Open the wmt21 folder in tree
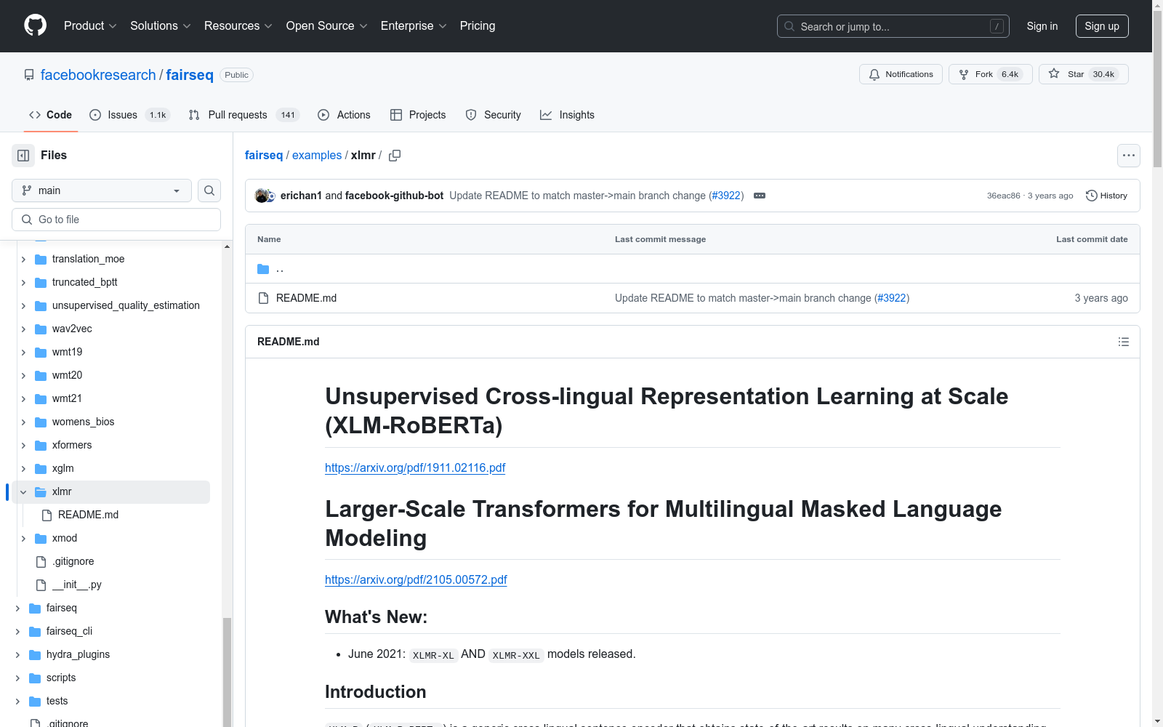 click(x=67, y=398)
